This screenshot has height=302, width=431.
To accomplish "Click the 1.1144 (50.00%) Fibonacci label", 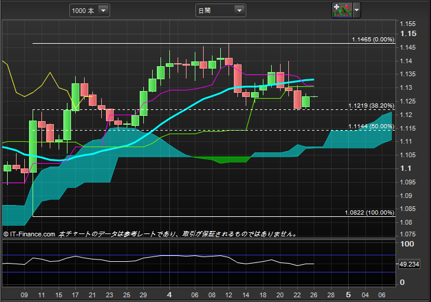I will coord(371,126).
